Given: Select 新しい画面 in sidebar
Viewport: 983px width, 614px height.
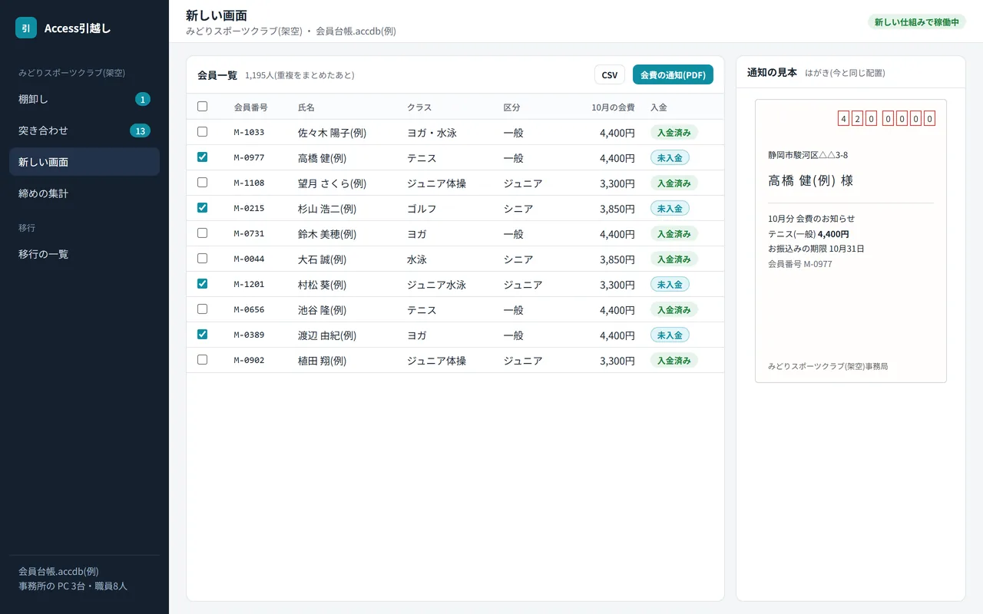Looking at the screenshot, I should [84, 162].
